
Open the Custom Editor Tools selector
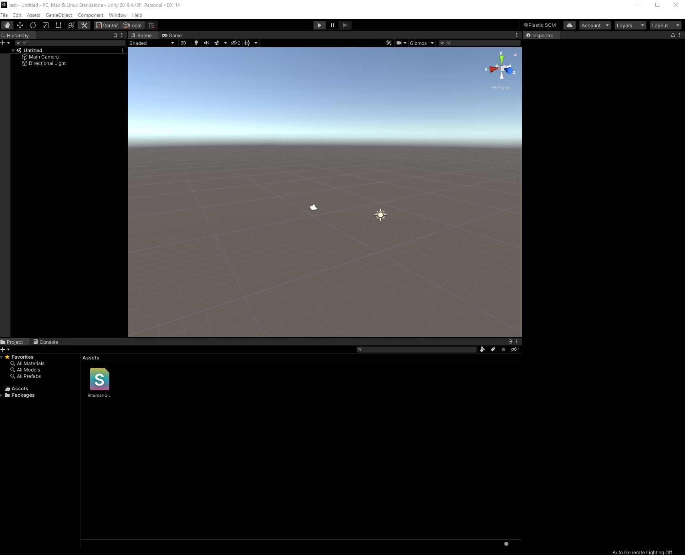pyautogui.click(x=84, y=25)
